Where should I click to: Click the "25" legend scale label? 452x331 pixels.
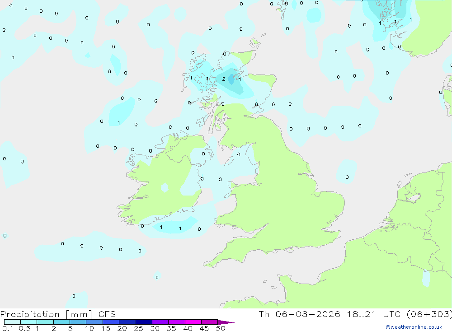pyautogui.click(x=139, y=328)
